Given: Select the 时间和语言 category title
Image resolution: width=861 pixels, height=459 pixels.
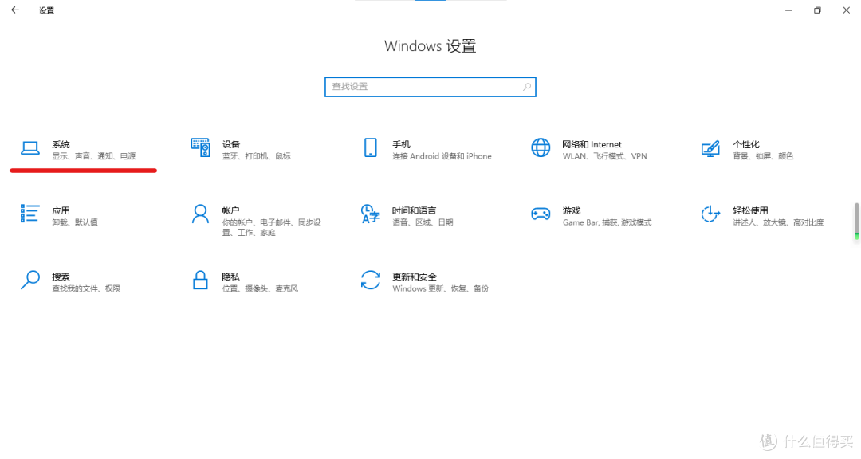Looking at the screenshot, I should [x=415, y=211].
